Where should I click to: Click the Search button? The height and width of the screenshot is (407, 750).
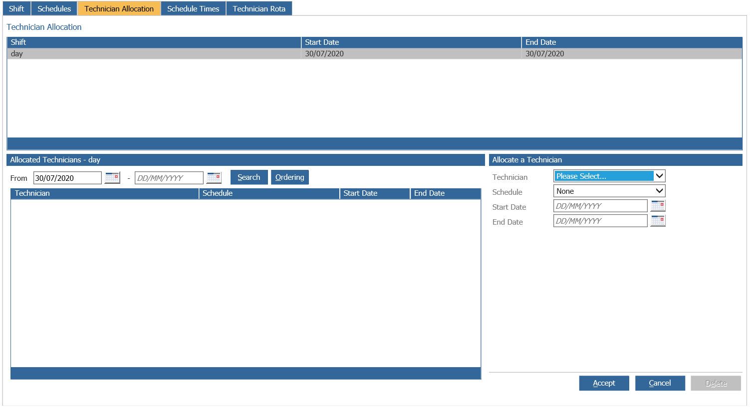coord(249,177)
